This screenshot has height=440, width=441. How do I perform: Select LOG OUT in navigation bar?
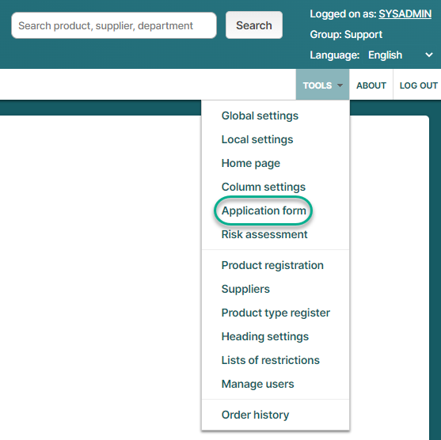tap(418, 85)
